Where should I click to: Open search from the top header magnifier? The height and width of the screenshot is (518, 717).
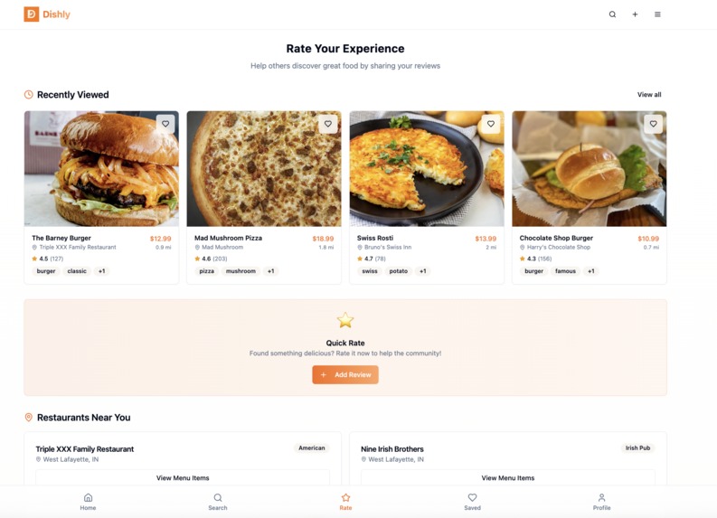tap(612, 14)
